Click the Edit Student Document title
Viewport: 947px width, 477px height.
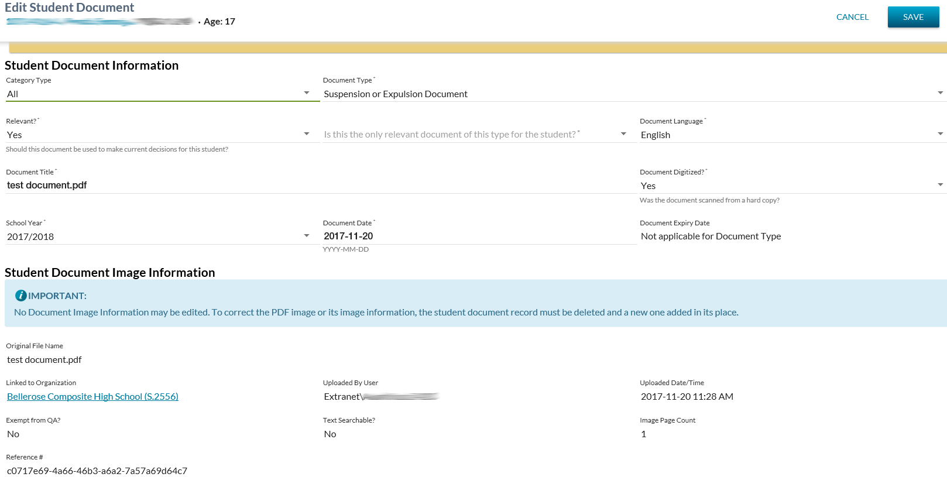point(70,8)
